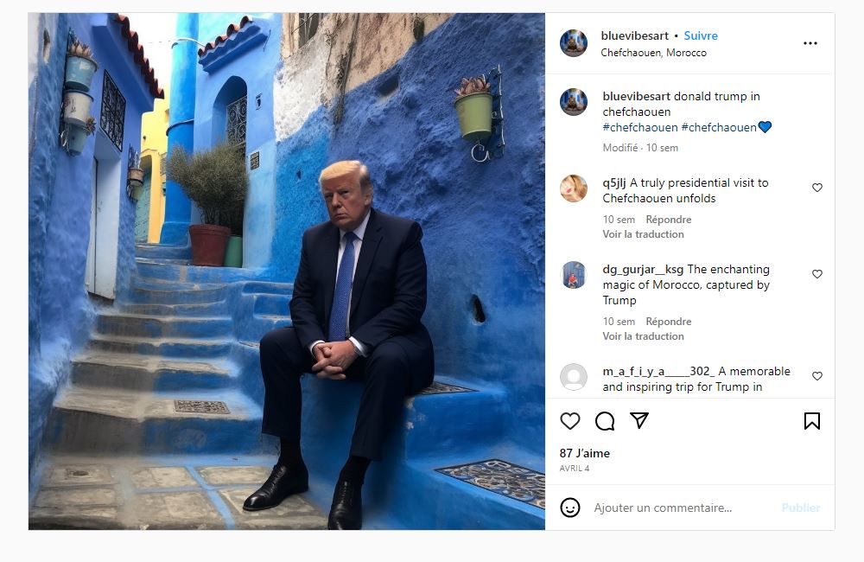Expand translation under q5jlj's comment
This screenshot has height=562, width=864.
click(x=643, y=233)
